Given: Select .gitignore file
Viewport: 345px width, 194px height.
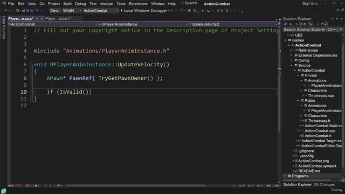Looking at the screenshot, I should pos(306,151).
